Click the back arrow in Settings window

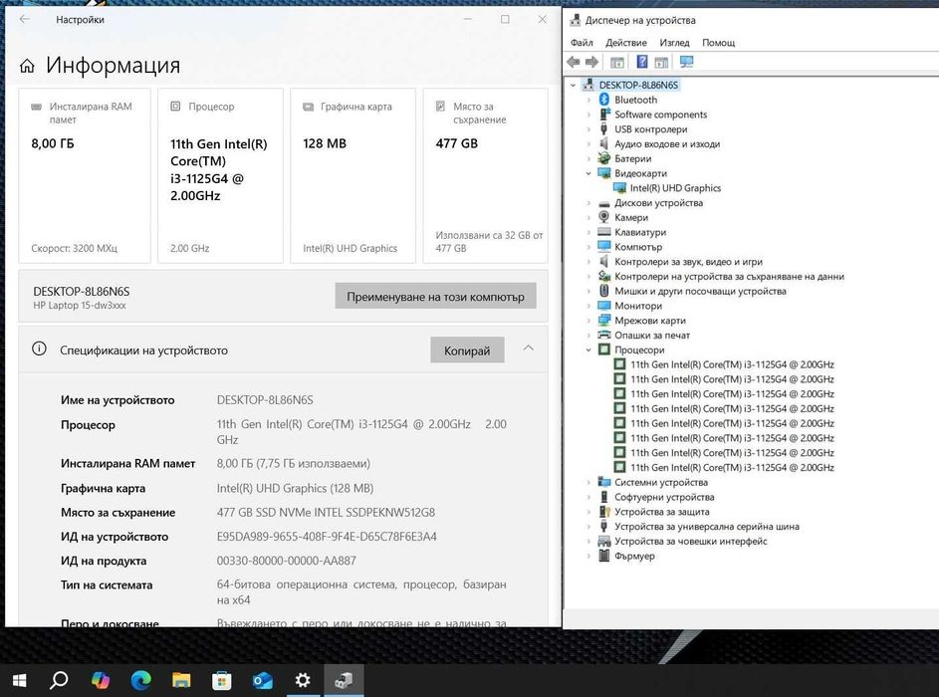tap(25, 19)
